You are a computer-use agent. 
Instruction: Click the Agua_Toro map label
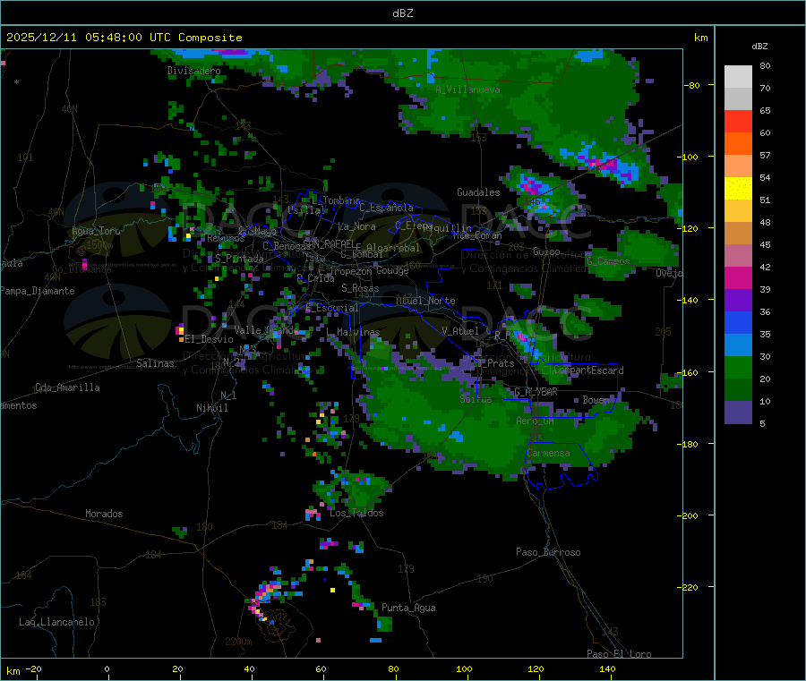[96, 231]
